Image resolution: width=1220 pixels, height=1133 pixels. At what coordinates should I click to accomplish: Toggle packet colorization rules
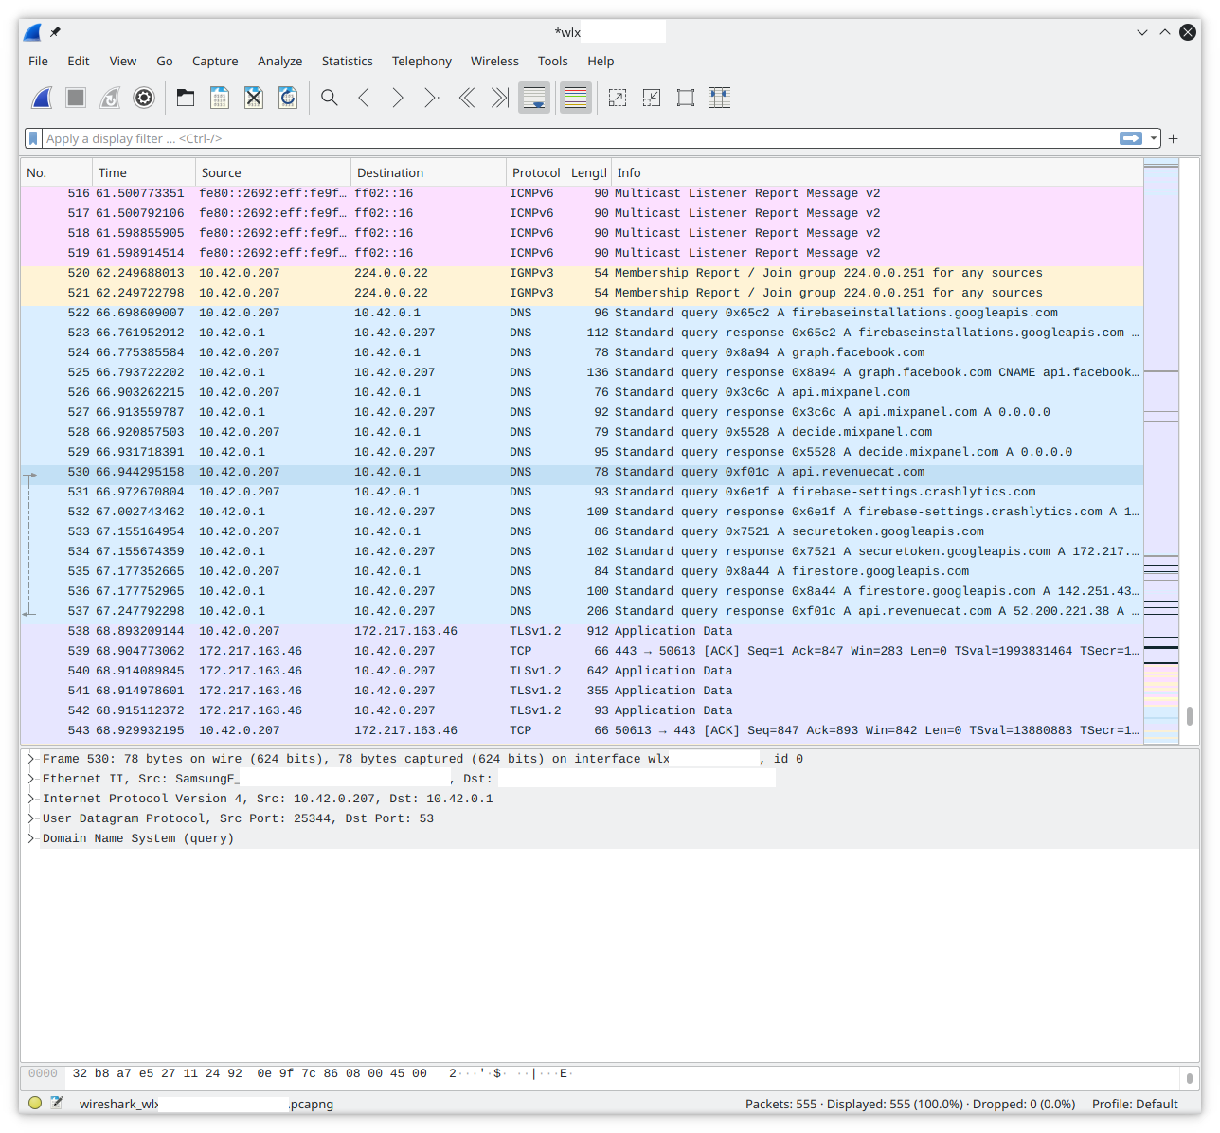[576, 98]
